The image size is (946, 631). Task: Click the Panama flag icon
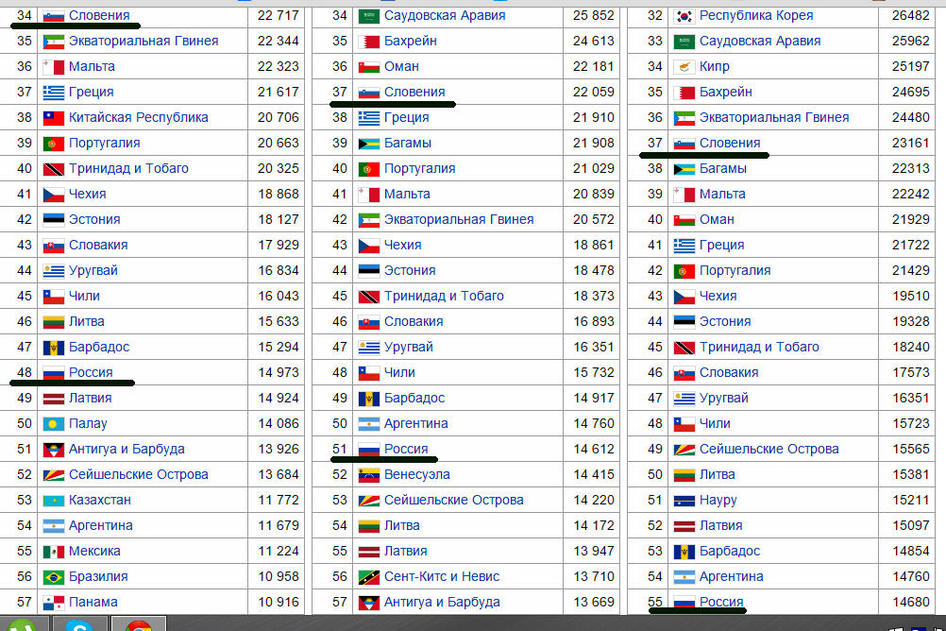click(54, 603)
